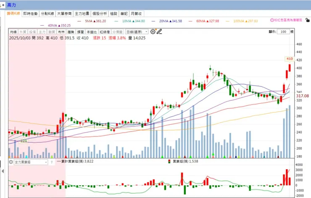The image size is (311, 198).
Task: Switch to 主力地圖 tab
Action: coord(82,13)
